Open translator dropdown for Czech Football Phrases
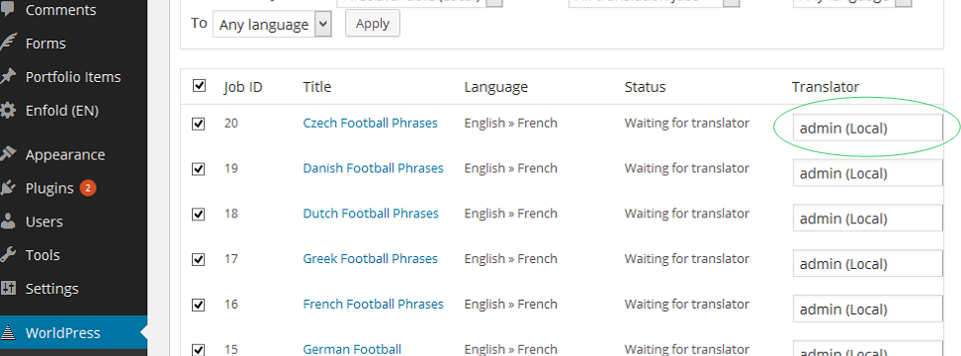 pyautogui.click(x=867, y=129)
